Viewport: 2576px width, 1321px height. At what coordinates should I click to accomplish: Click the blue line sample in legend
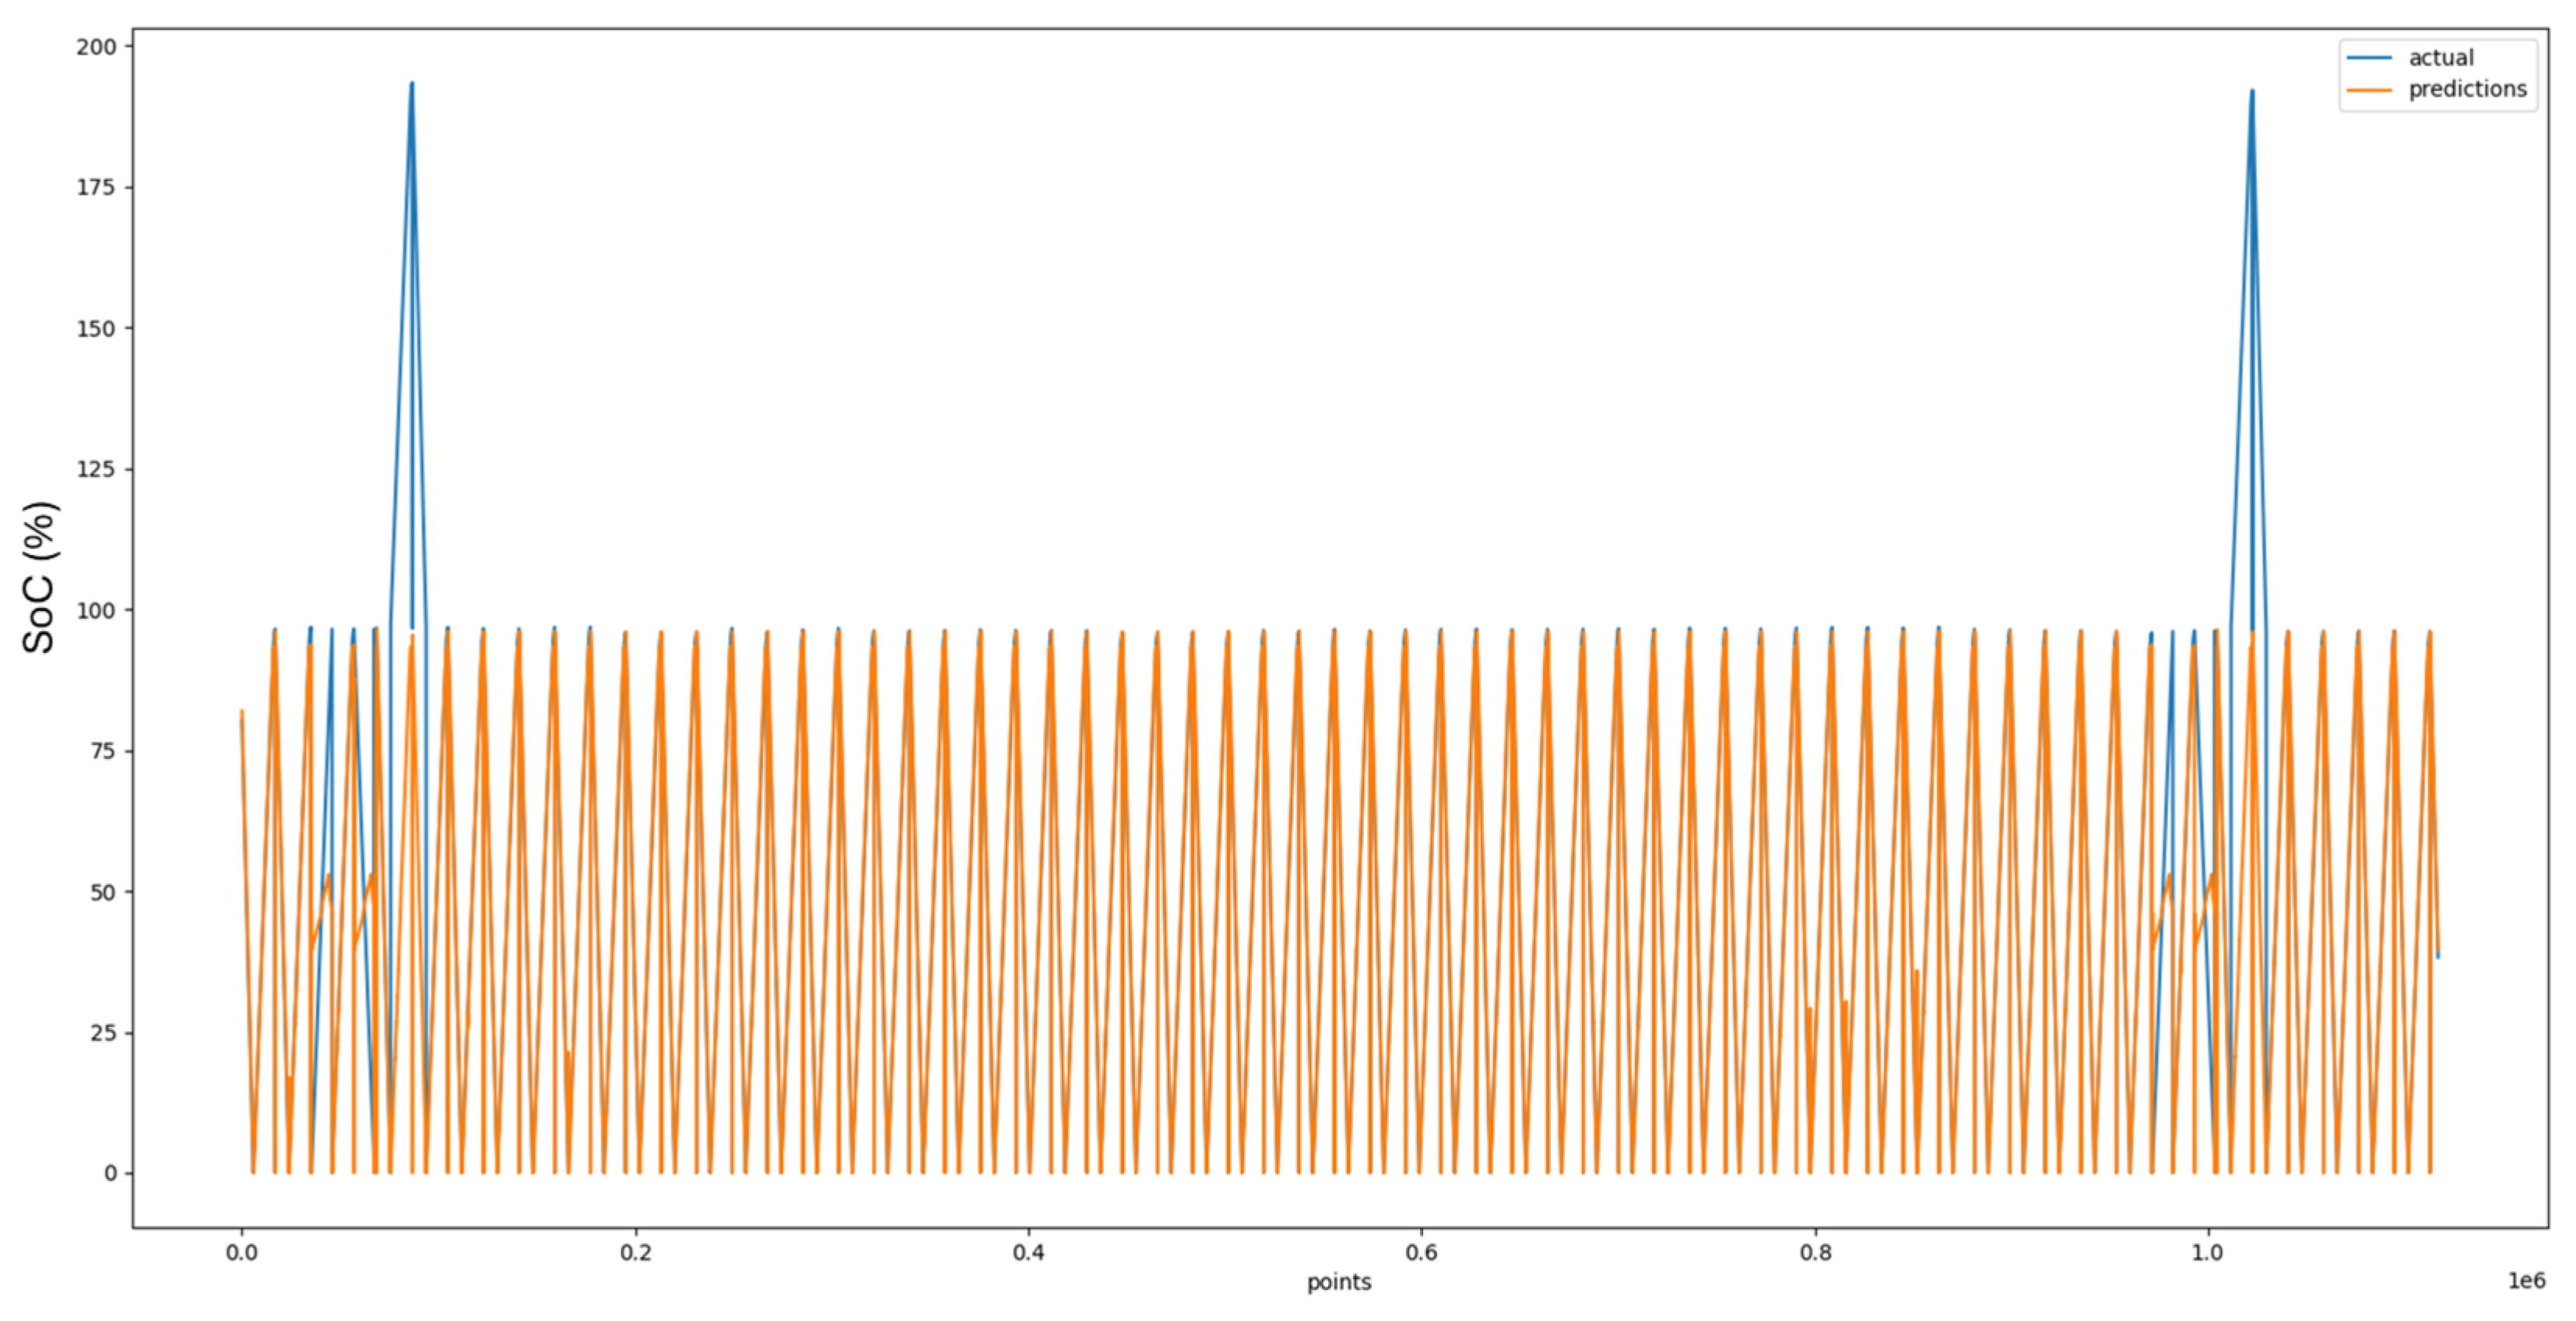pos(2369,58)
